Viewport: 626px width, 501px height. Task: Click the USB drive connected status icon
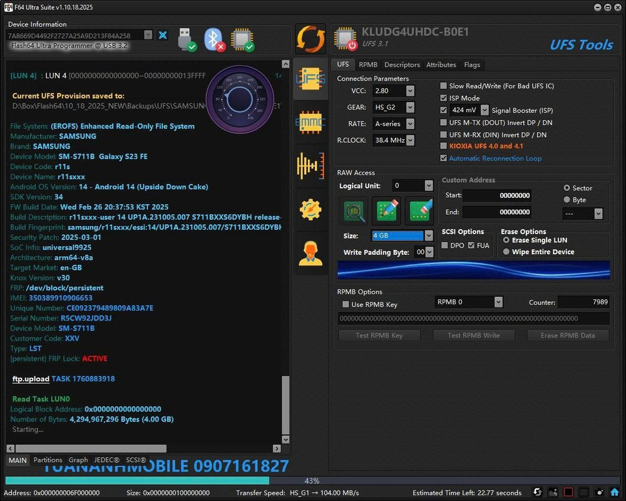[187, 39]
